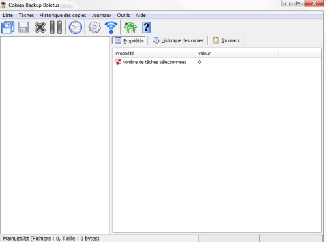Click the clock new task icon
The image size is (326, 242).
tap(76, 27)
